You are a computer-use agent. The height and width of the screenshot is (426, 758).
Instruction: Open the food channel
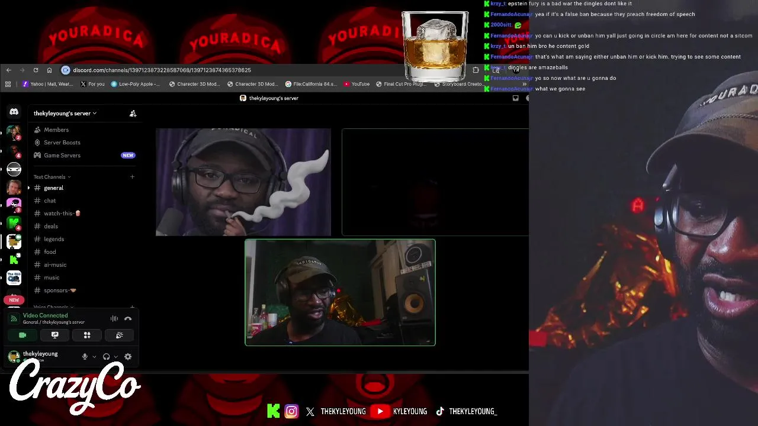click(x=50, y=252)
